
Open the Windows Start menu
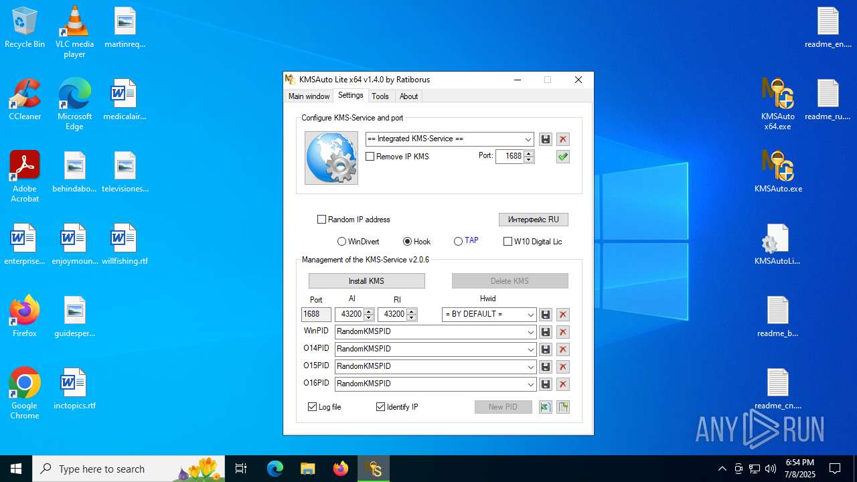(16, 469)
